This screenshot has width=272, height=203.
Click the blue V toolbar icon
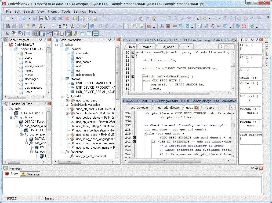tap(187, 26)
